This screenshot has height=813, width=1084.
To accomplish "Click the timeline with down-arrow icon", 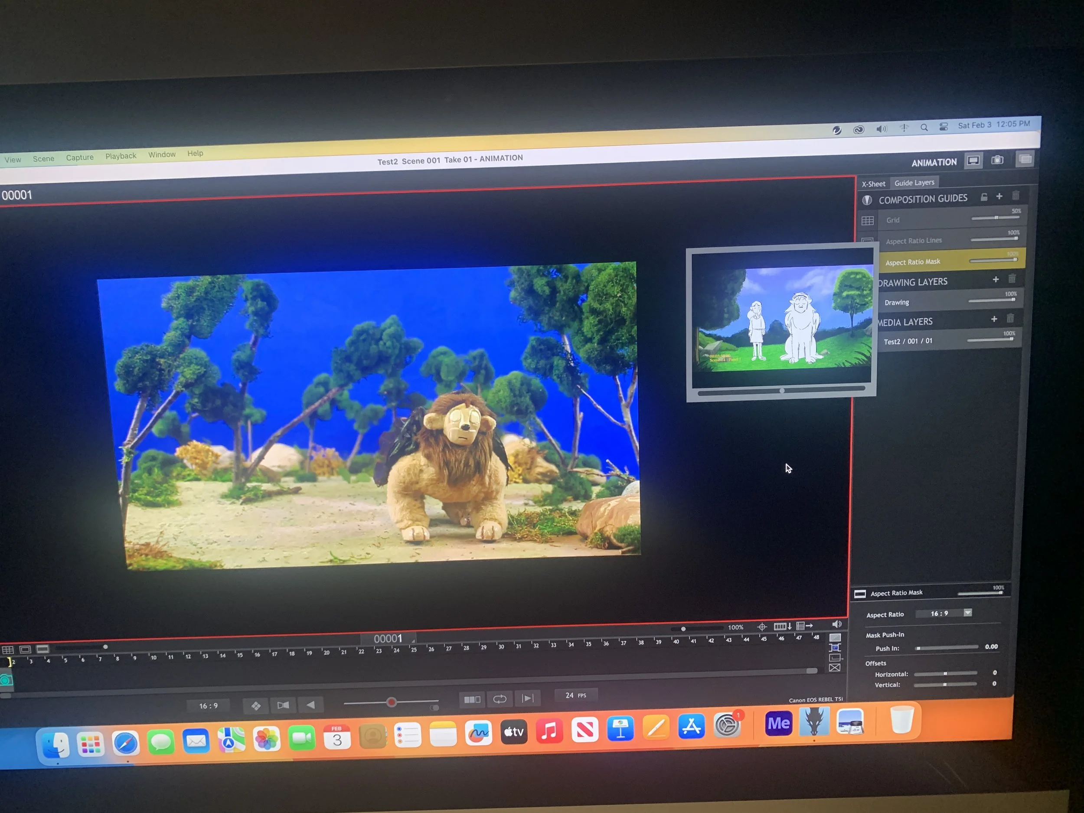I will click(782, 626).
